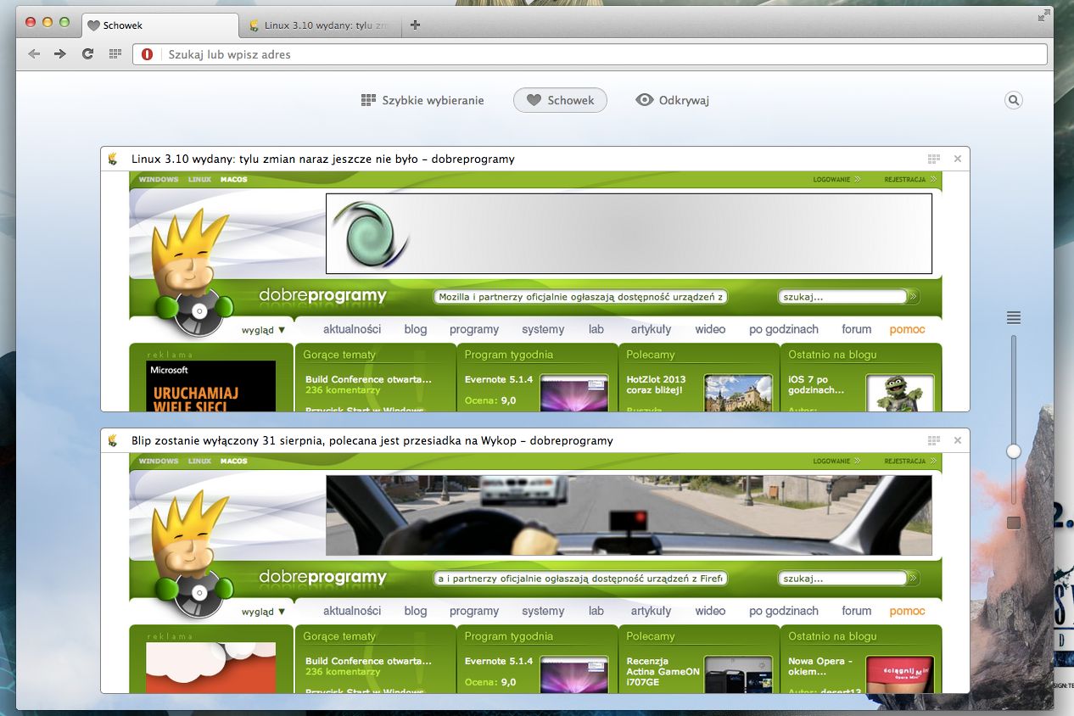Remove the Linux 3.10 stash item
Image resolution: width=1074 pixels, height=716 pixels.
pyautogui.click(x=958, y=159)
